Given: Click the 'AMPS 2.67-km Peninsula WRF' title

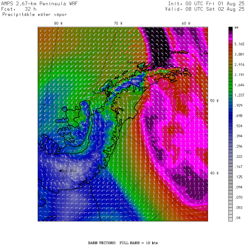Looking at the screenshot, I should tap(39, 4).
